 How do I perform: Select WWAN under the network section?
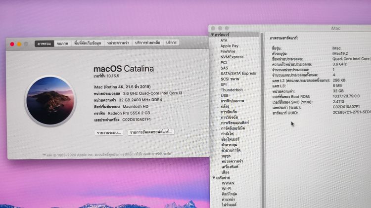tap(228, 183)
